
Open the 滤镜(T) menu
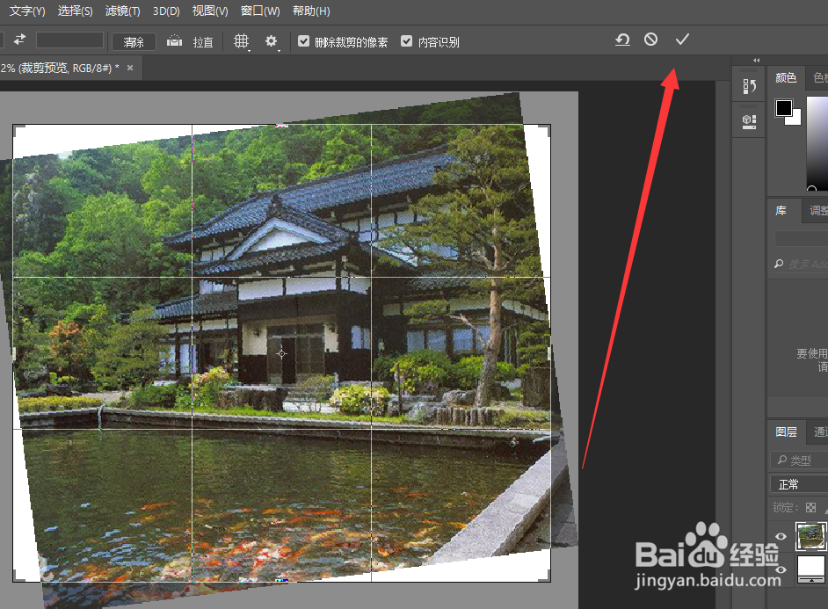[x=122, y=11]
